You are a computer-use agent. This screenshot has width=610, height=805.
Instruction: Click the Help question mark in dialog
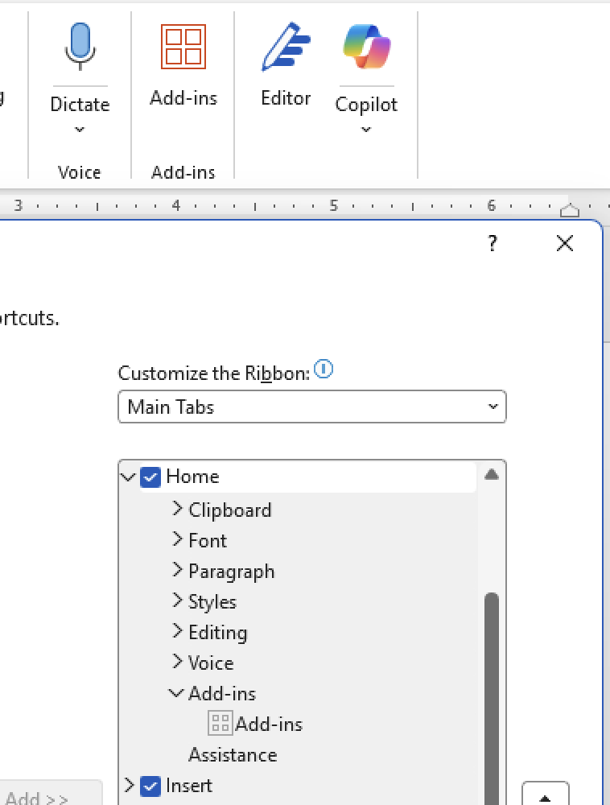pos(493,243)
